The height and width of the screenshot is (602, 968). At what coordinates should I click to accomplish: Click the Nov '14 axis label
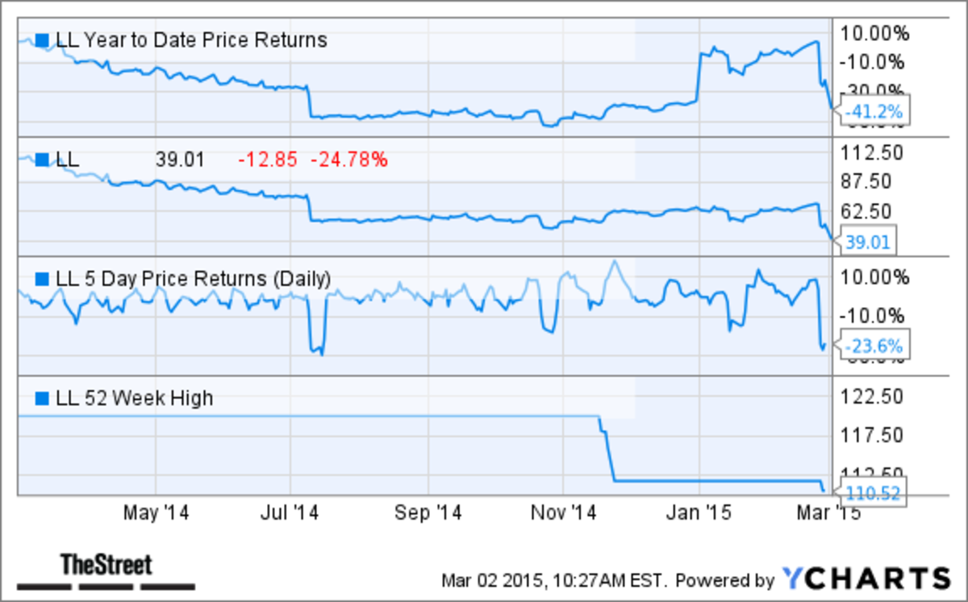[x=565, y=513]
